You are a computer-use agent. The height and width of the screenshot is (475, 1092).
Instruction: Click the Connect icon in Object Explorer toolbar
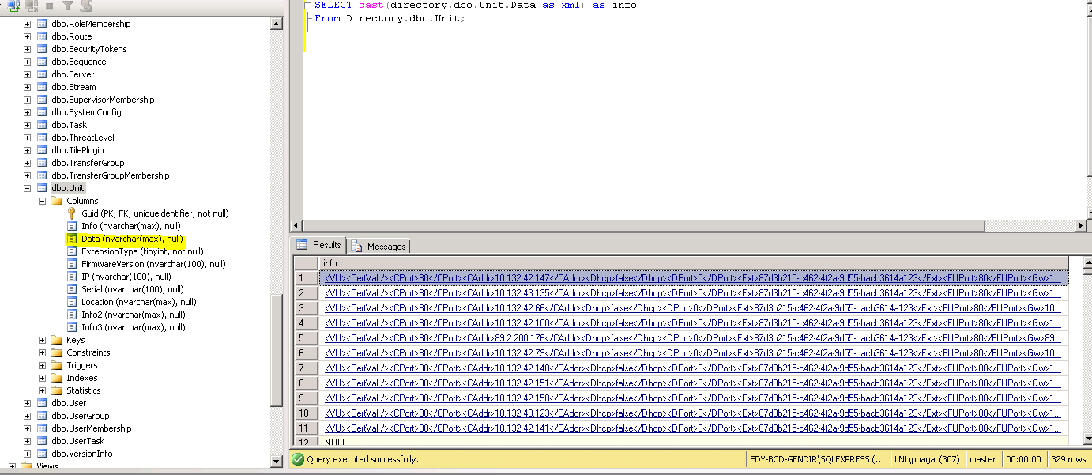[13, 6]
